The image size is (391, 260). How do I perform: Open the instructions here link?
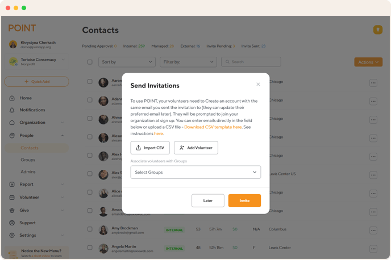(x=159, y=133)
